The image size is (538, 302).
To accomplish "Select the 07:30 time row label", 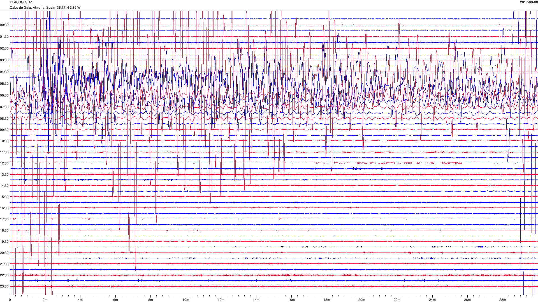I will pyautogui.click(x=4, y=107).
